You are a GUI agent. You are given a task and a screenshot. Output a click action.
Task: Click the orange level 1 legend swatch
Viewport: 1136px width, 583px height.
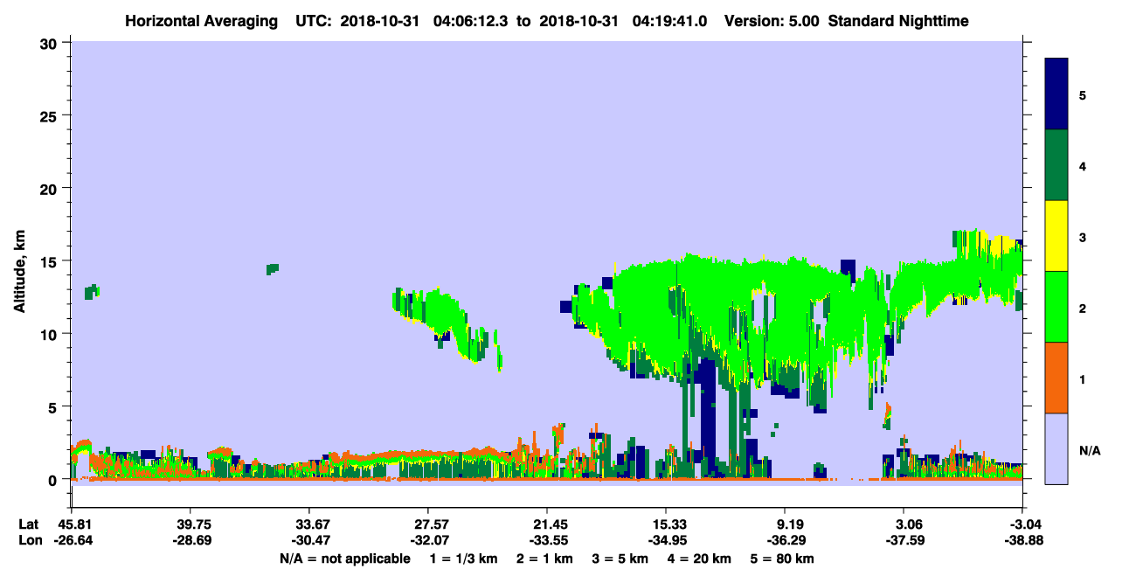coord(1056,378)
